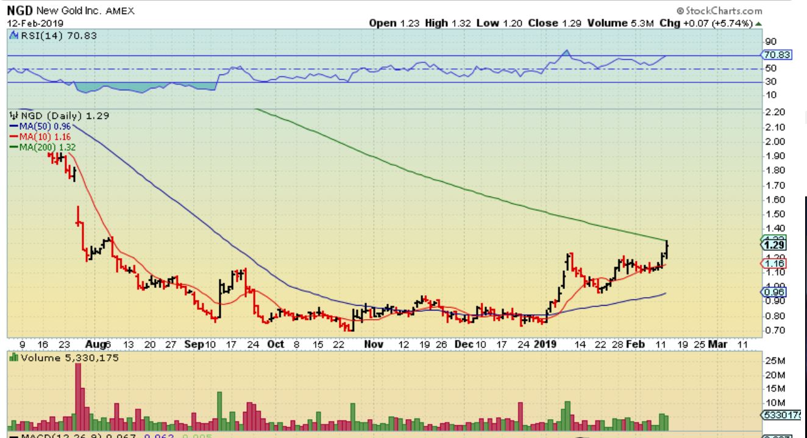The height and width of the screenshot is (438, 807).
Task: Click the price bars icon before NGD (Daily)
Action: point(12,115)
